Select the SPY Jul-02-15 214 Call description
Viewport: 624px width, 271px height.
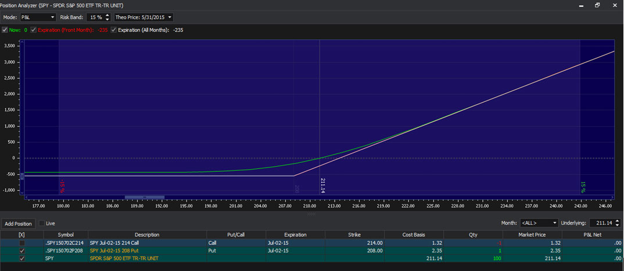[114, 243]
